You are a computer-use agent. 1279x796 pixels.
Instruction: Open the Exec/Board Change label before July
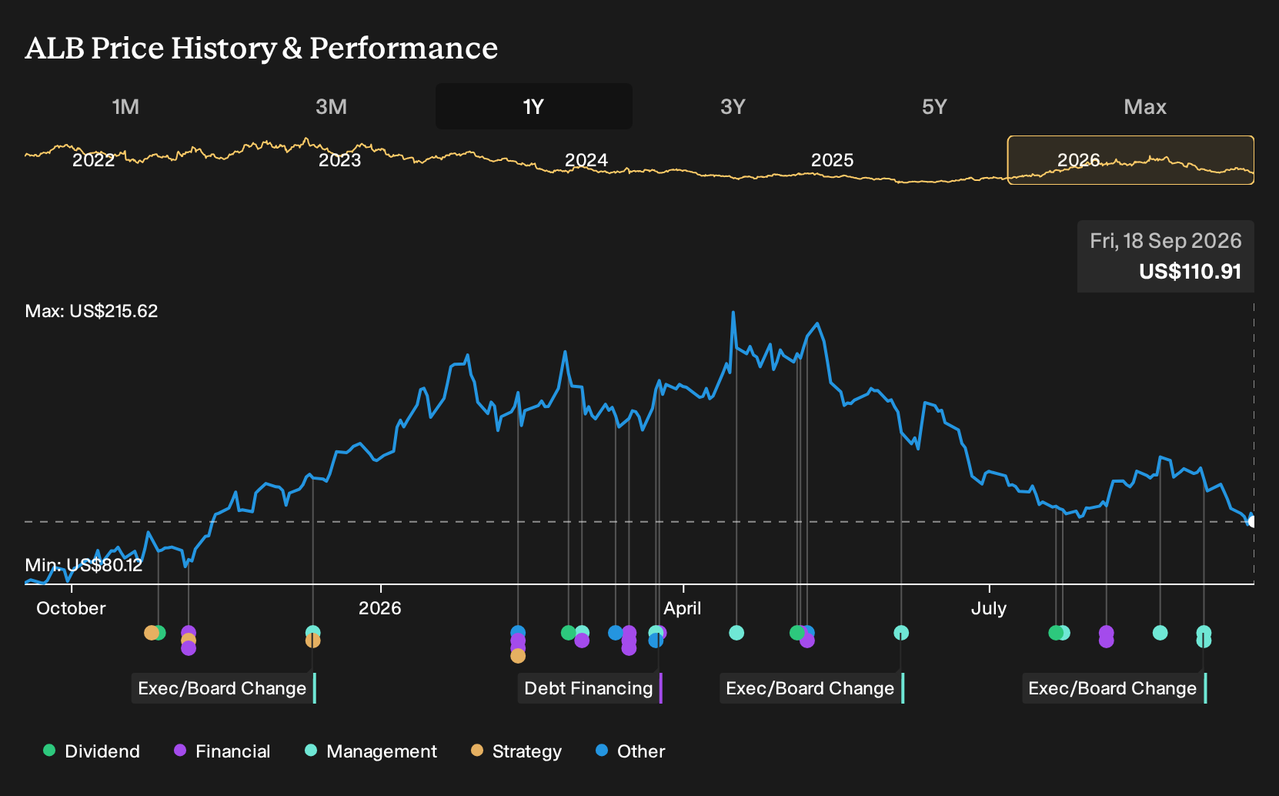pyautogui.click(x=812, y=688)
